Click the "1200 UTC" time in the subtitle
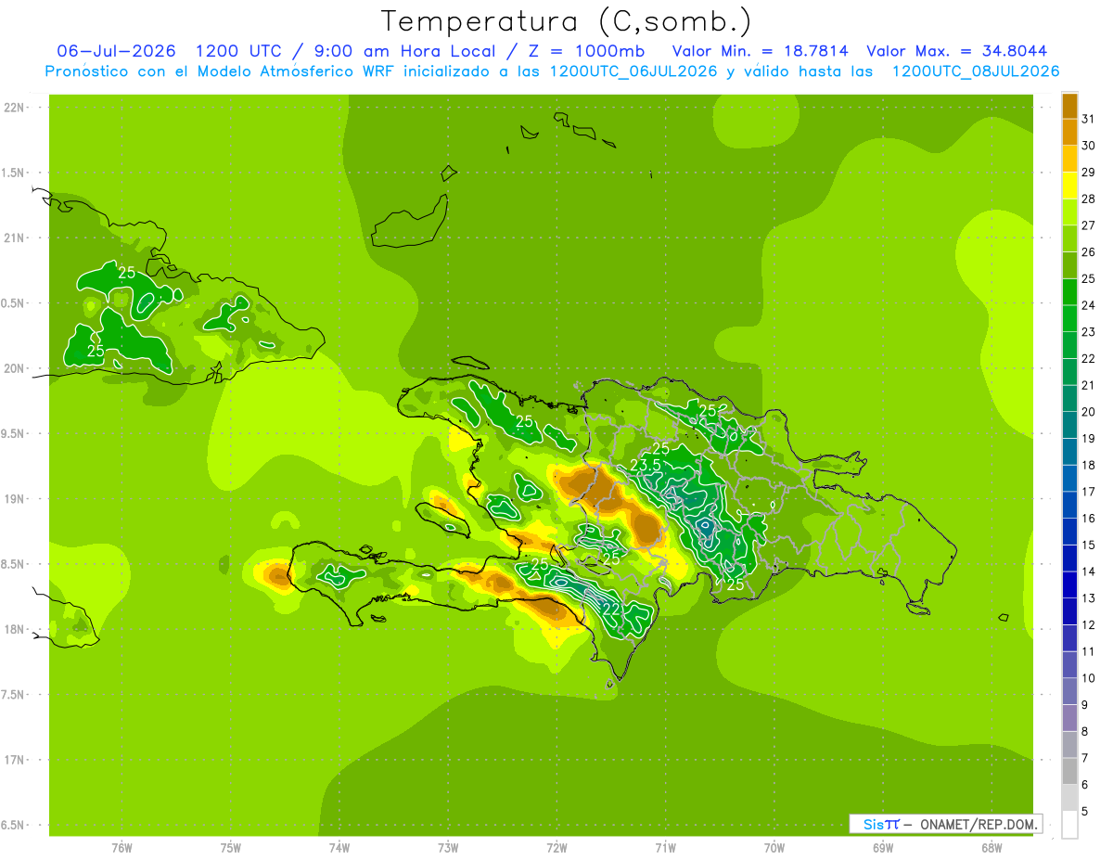Screen dimensions: 1113x860 click(x=240, y=51)
